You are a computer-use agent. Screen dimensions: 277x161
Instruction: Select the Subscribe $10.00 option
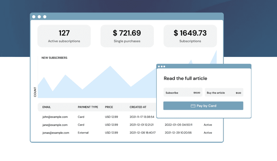(x=183, y=93)
